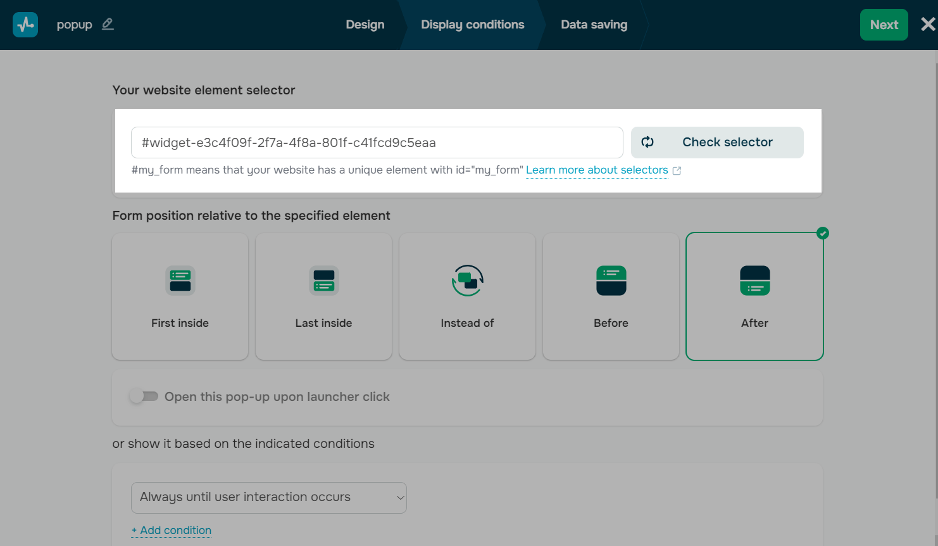
Task: Open the Display conditions tab
Action: (x=473, y=25)
